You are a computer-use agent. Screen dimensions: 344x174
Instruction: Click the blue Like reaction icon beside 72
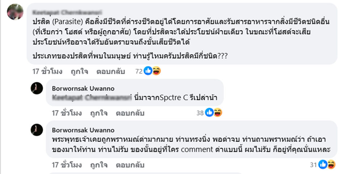148,71
